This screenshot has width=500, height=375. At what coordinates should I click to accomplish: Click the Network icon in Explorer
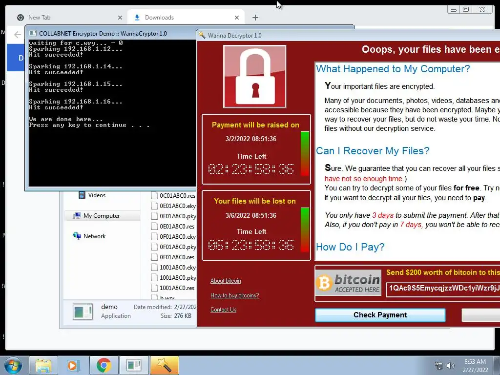click(77, 236)
